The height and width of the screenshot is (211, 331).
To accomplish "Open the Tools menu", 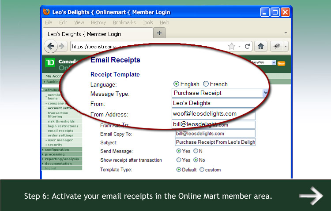I will pyautogui.click(x=147, y=22).
